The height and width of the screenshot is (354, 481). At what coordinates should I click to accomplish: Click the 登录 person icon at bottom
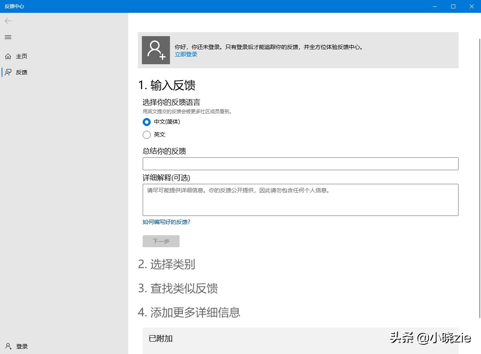tap(8, 346)
